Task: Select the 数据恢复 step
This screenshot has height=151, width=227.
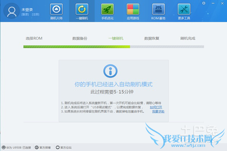Action: pyautogui.click(x=152, y=38)
